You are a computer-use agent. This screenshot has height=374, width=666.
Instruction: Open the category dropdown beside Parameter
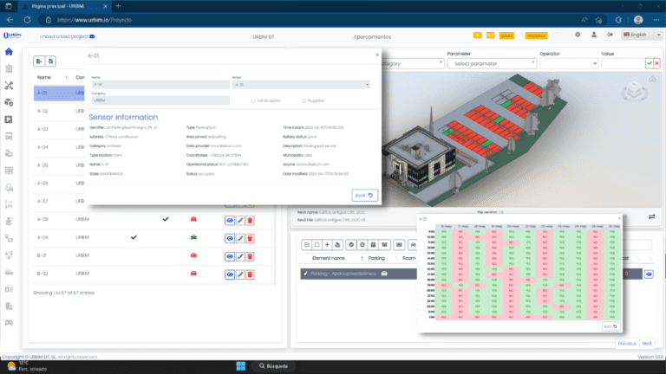pos(412,63)
